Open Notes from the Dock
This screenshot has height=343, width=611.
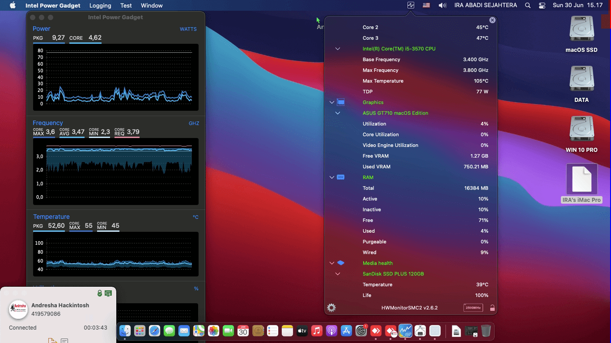(287, 331)
